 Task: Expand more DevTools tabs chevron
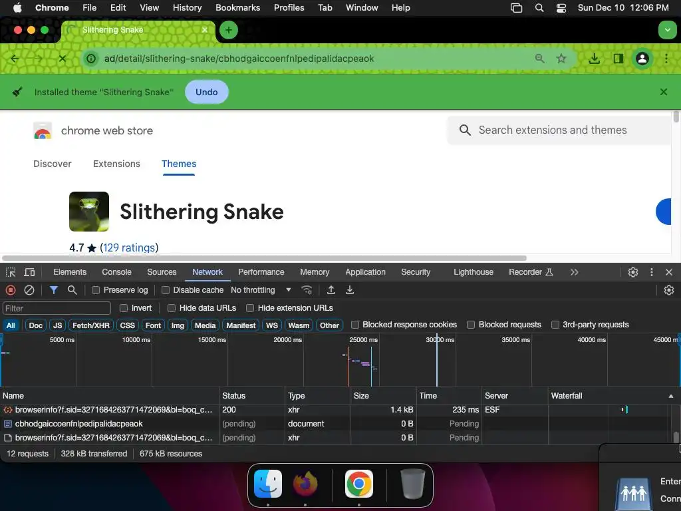click(x=575, y=272)
